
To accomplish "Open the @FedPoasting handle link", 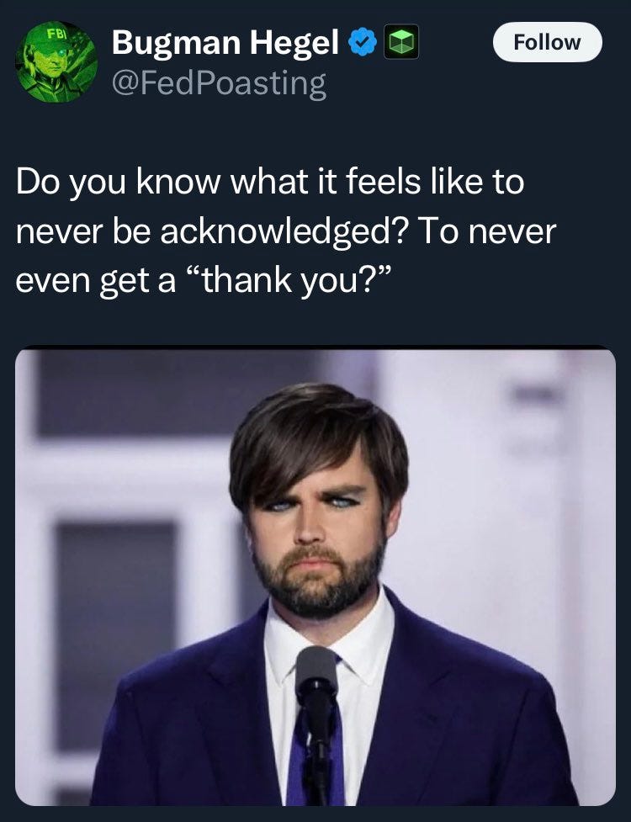I will coord(219,83).
